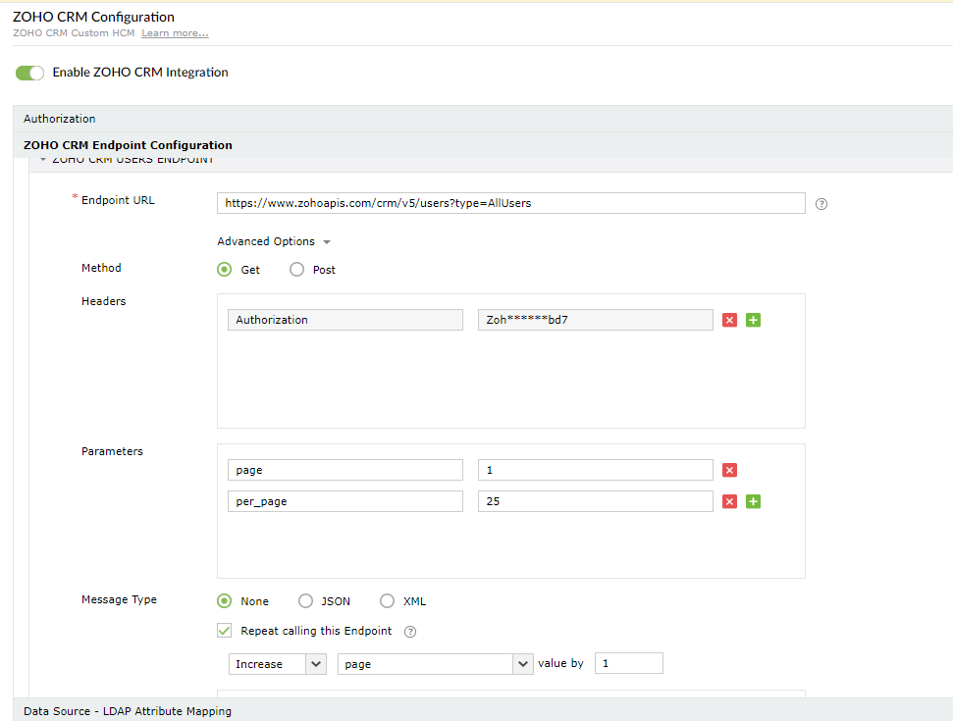The image size is (953, 721).
Task: Add a new parameter with green plus
Action: [753, 501]
